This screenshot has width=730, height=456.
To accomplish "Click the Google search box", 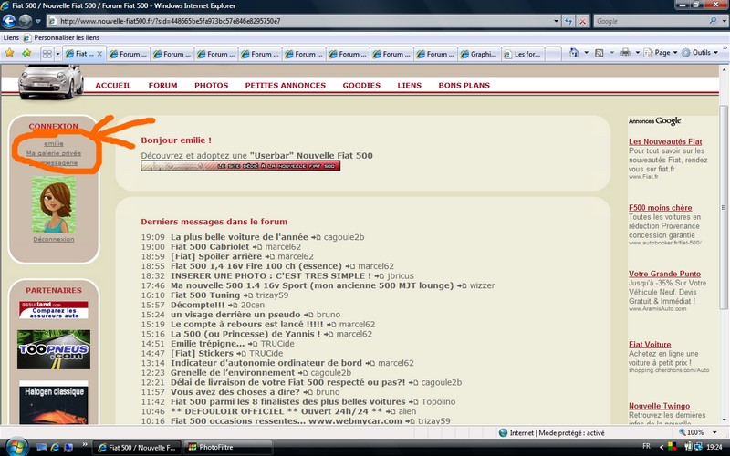I will tap(651, 21).
